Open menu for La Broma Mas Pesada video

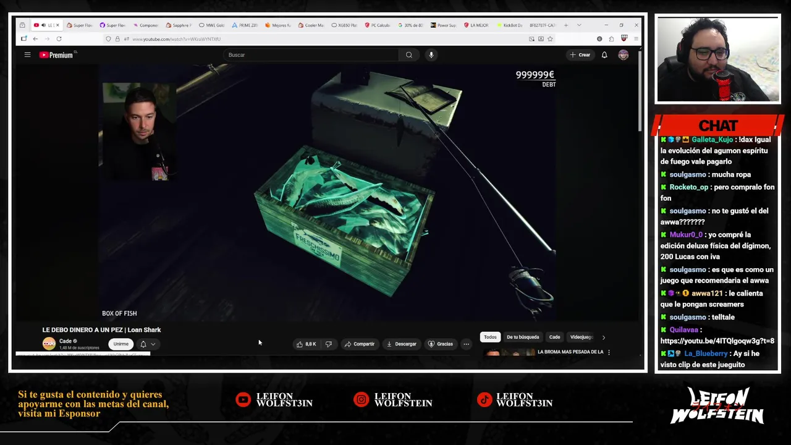(x=609, y=352)
